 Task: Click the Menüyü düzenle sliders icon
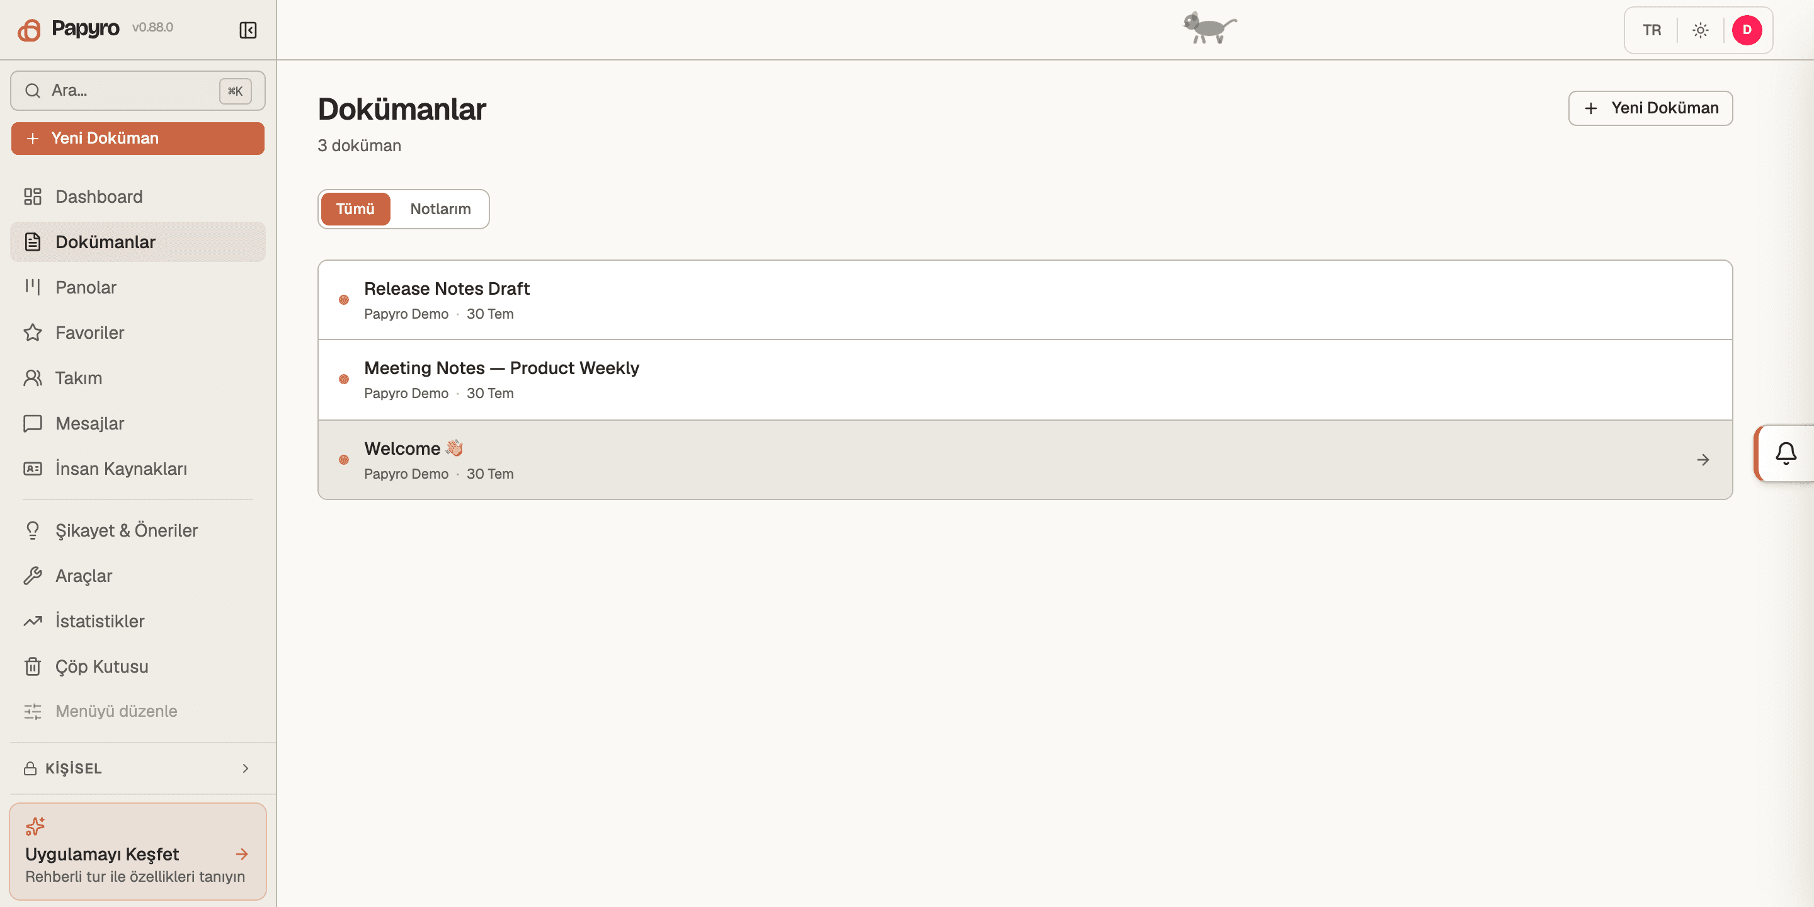click(32, 711)
